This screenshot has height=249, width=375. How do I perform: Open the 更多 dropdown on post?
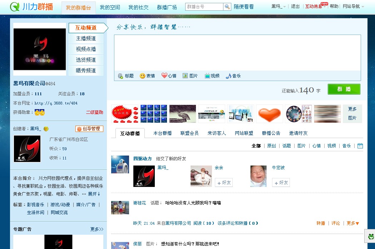pos(353,223)
